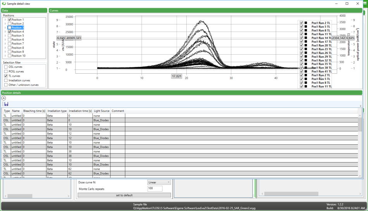Viewport: 368px width, 211px height.
Task: Expand the Position 8 tree node
Action: pyautogui.click(x=5, y=48)
